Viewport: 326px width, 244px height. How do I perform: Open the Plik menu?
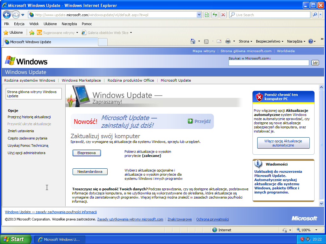pyautogui.click(x=7, y=24)
